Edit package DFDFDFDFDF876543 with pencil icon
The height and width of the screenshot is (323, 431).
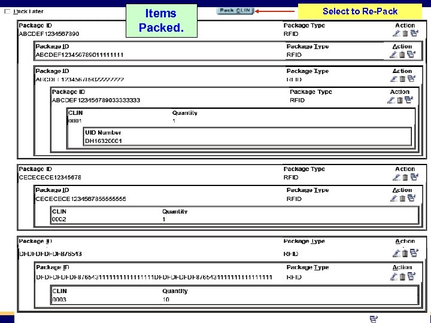pyautogui.click(x=396, y=253)
